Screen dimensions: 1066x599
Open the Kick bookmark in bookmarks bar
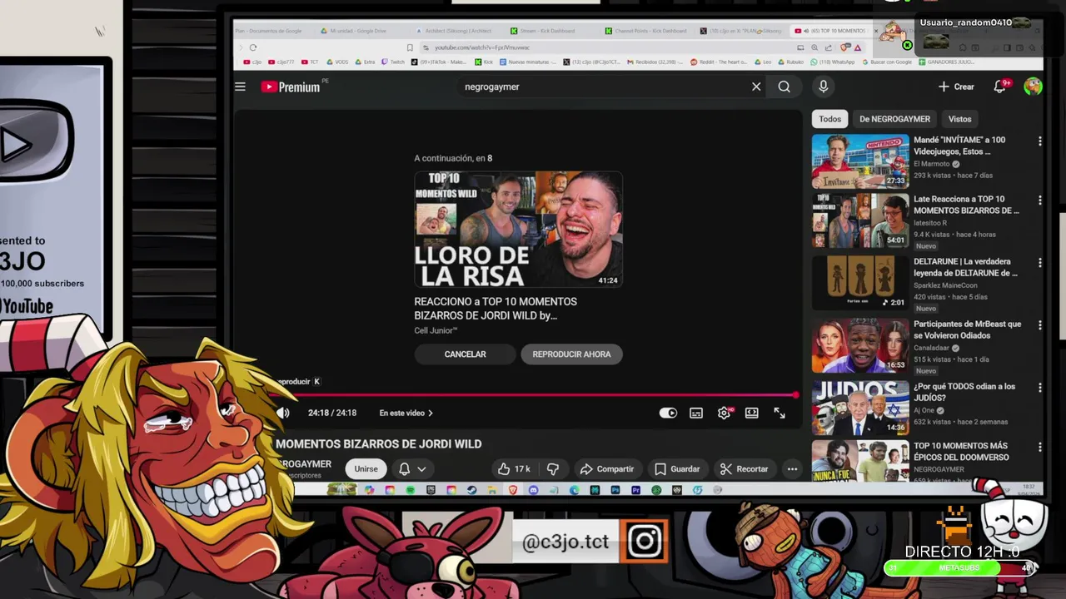[x=484, y=62]
